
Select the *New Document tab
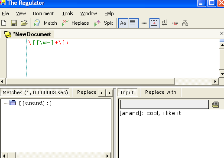[x=28, y=34]
